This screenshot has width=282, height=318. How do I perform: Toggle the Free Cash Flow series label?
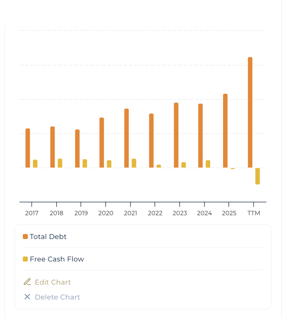point(57,259)
